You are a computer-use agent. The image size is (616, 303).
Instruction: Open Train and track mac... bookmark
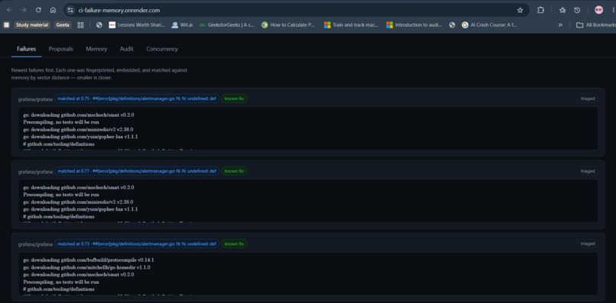352,24
